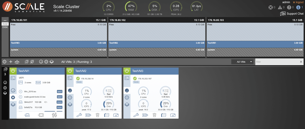Click the TAGS label on TestVM2
The image size is (305, 129).
click(x=79, y=82)
